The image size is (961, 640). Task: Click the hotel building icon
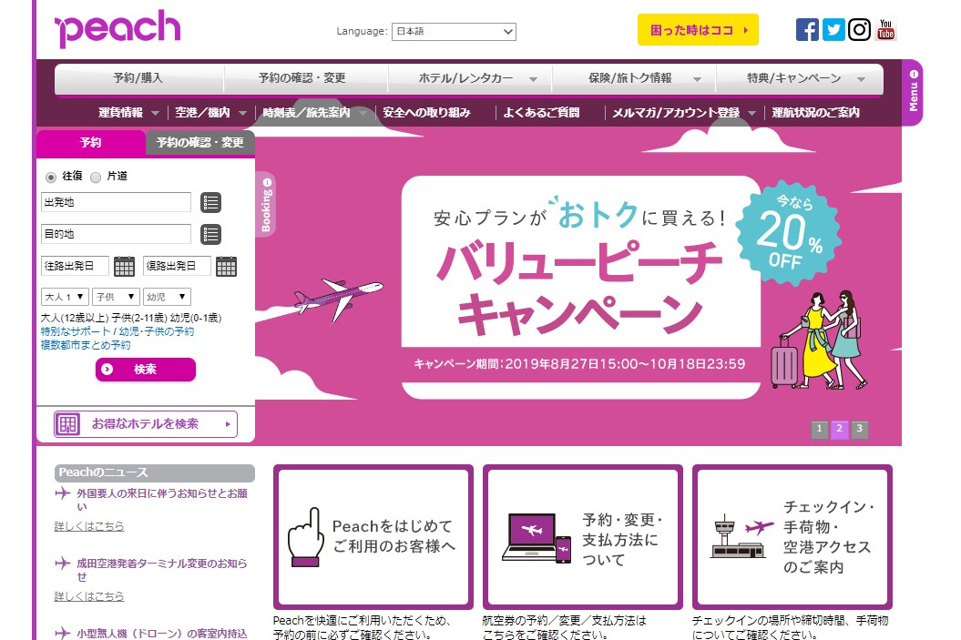pyautogui.click(x=68, y=424)
